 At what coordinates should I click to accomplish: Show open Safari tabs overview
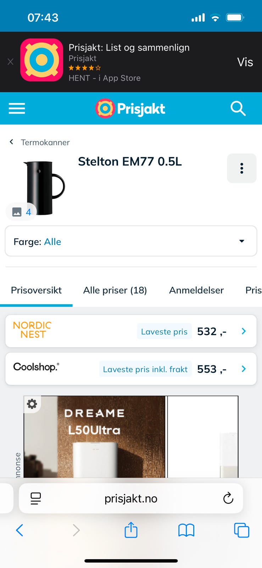[x=241, y=530]
